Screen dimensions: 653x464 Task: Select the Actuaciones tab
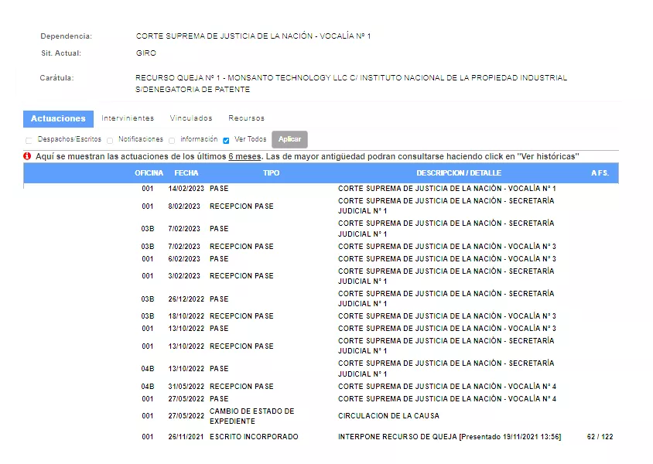pyautogui.click(x=58, y=118)
